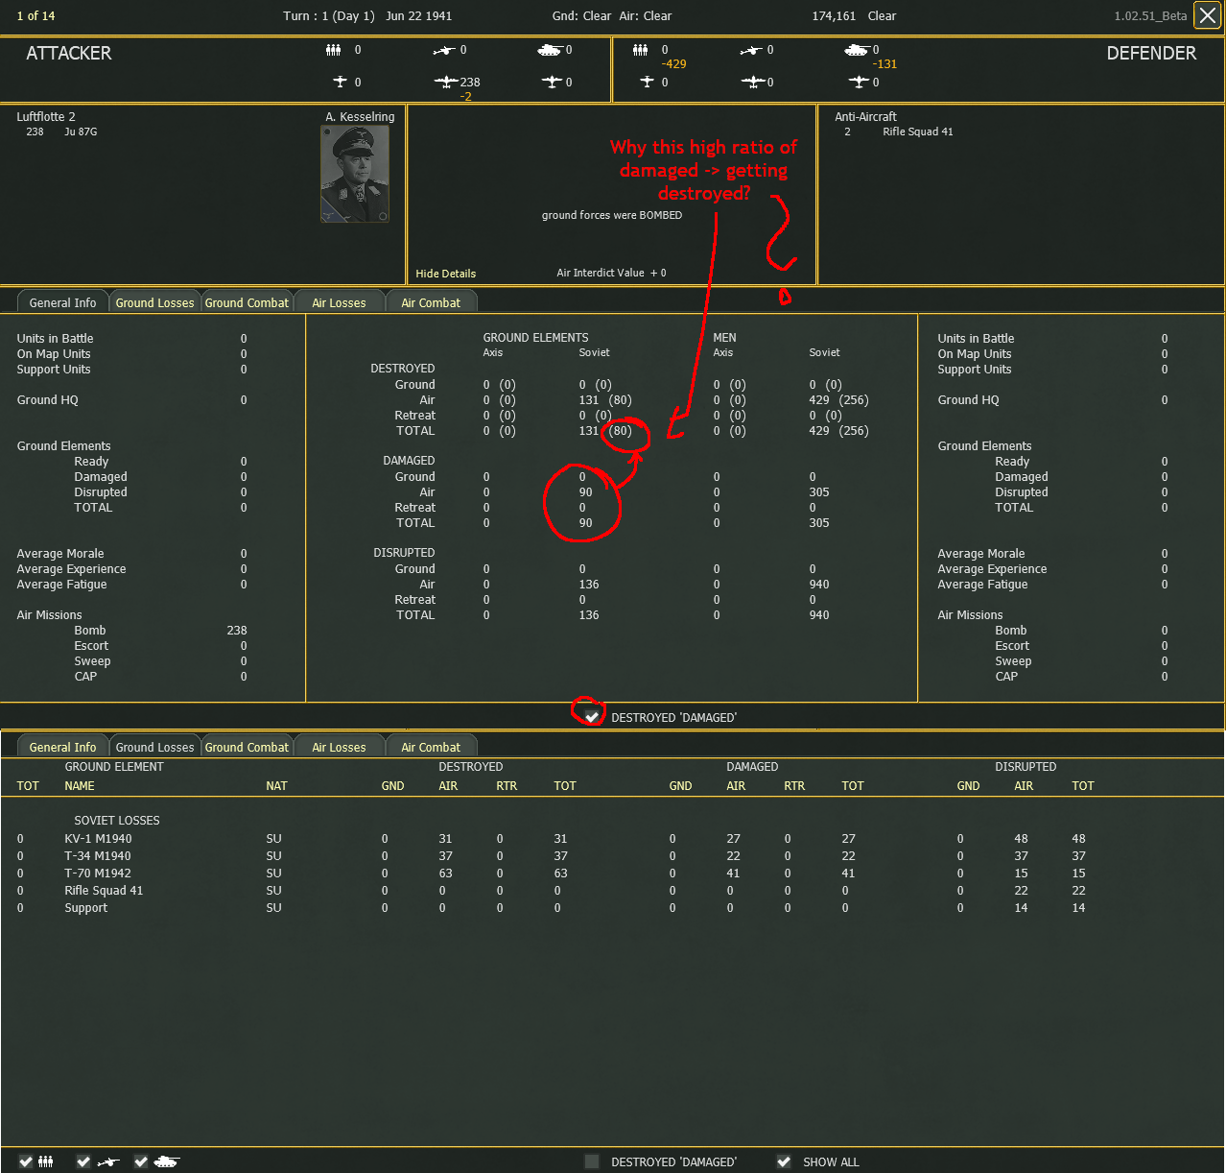
Task: Click the attacker's bomber icon beside 238
Action: click(x=446, y=83)
